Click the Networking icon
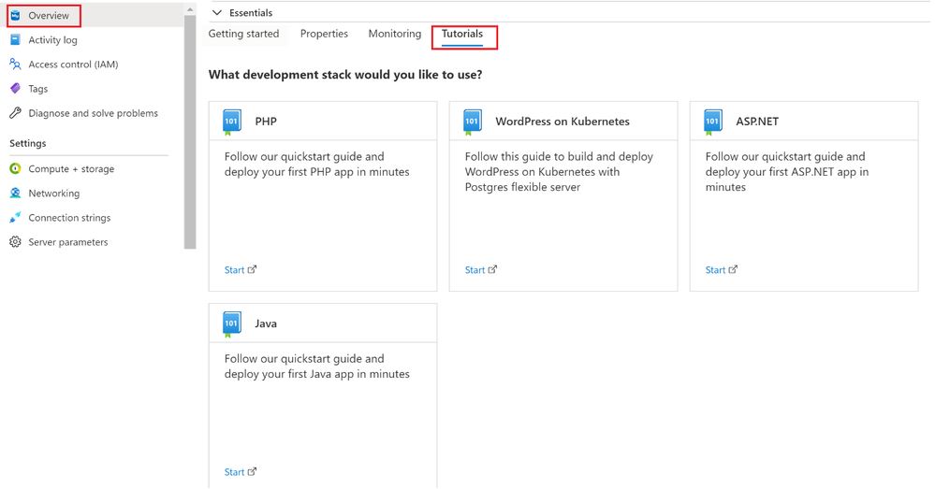Screen dimensions: 935x489 coord(16,194)
